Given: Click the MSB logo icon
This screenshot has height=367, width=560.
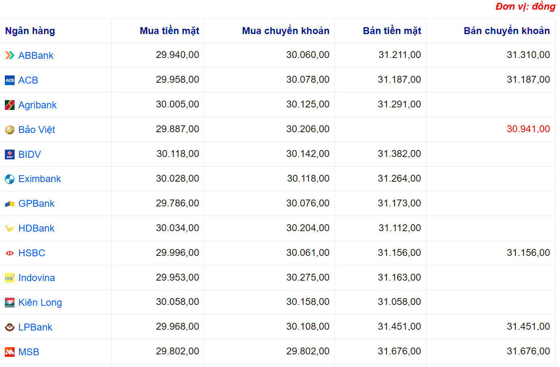Looking at the screenshot, I should [10, 352].
